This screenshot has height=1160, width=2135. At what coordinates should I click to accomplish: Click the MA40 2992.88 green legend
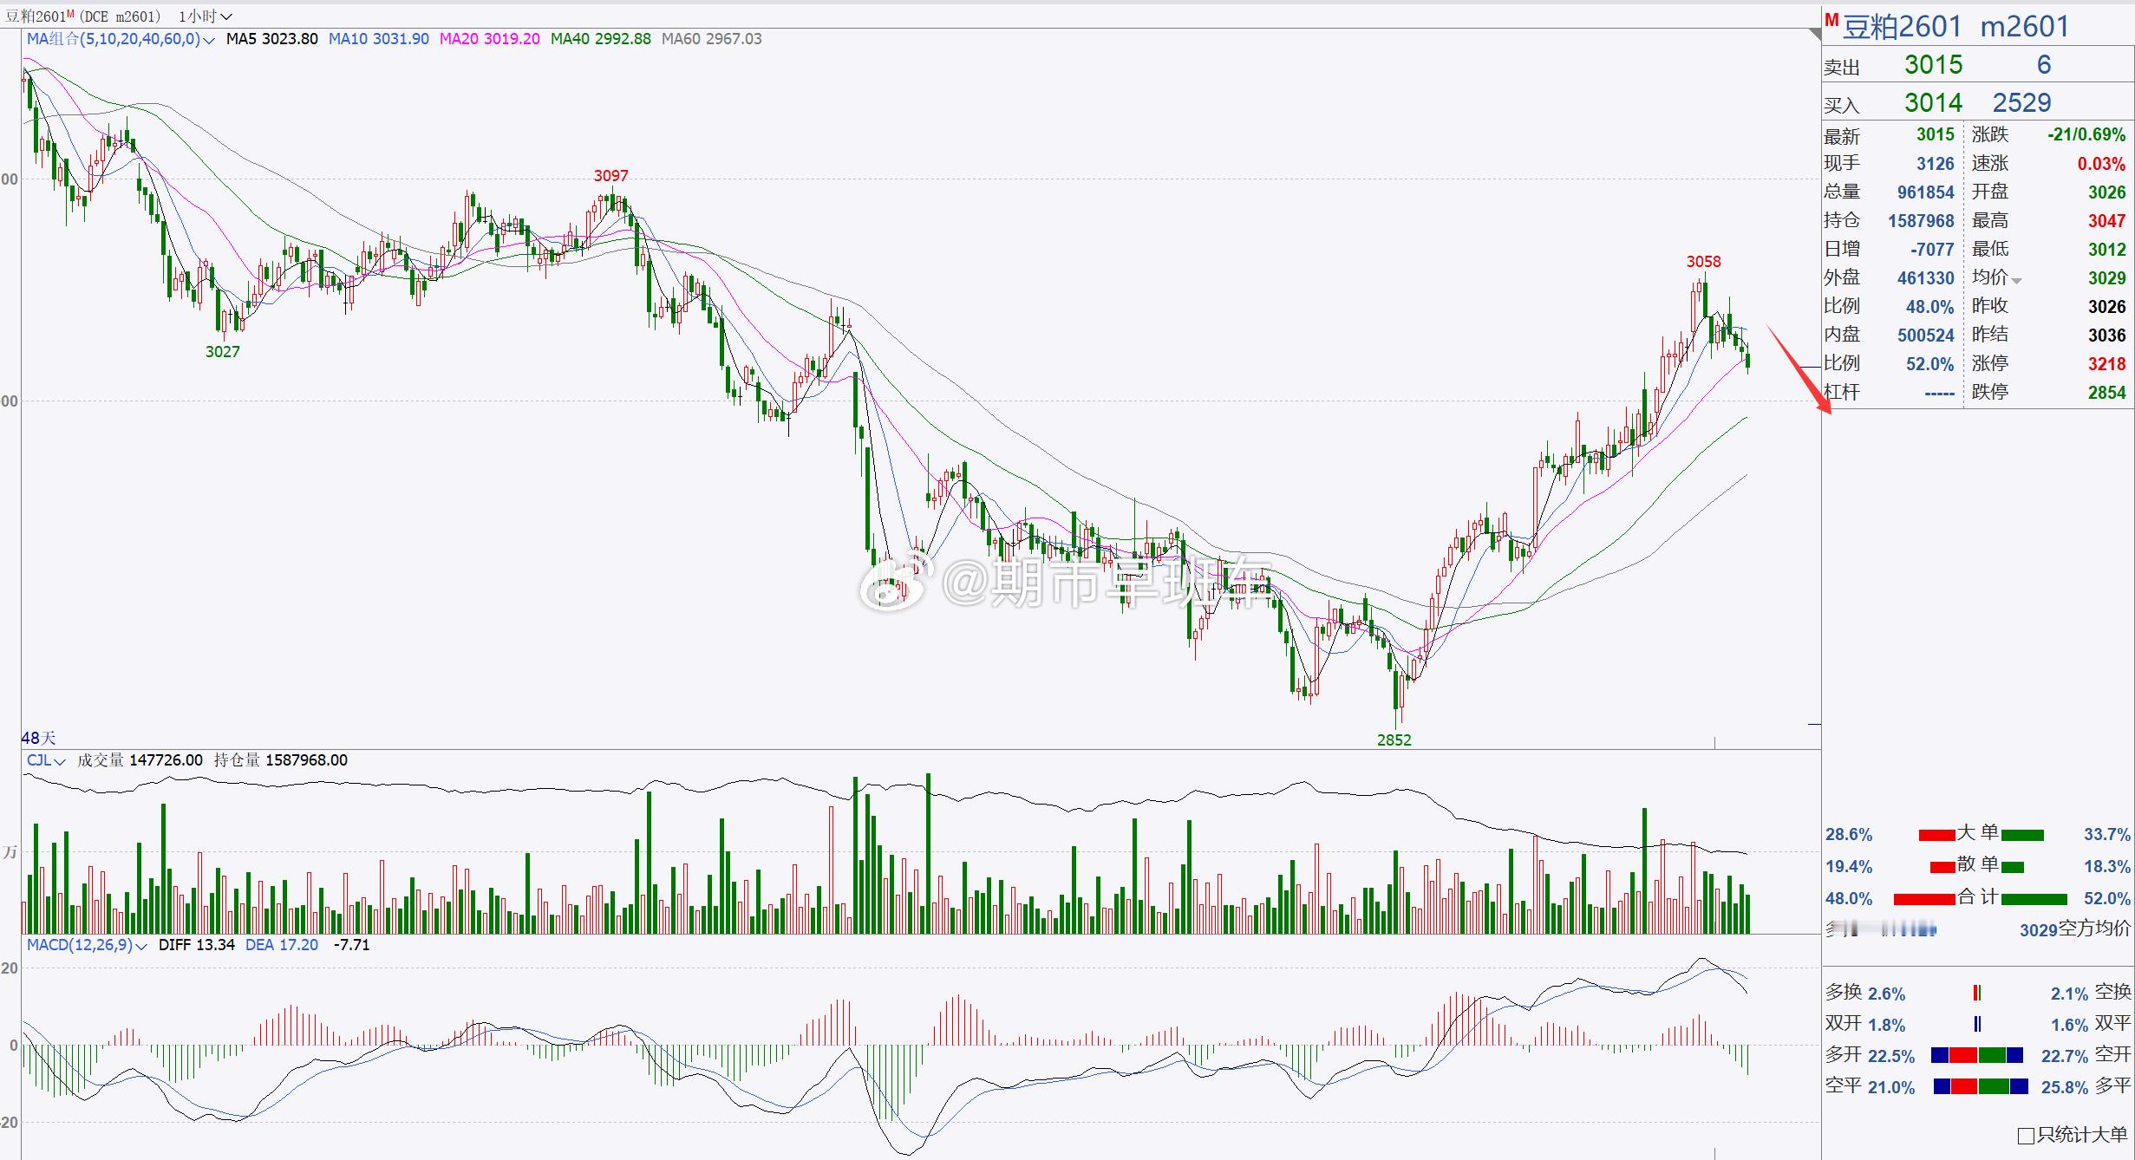[600, 39]
